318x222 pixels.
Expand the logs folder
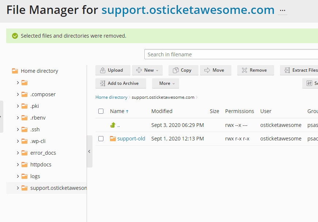tap(18, 176)
